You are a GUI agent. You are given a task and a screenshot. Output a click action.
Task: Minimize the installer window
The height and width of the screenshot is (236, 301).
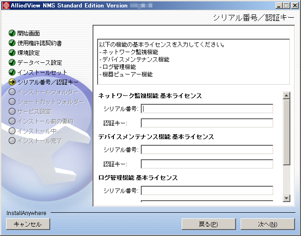click(279, 6)
